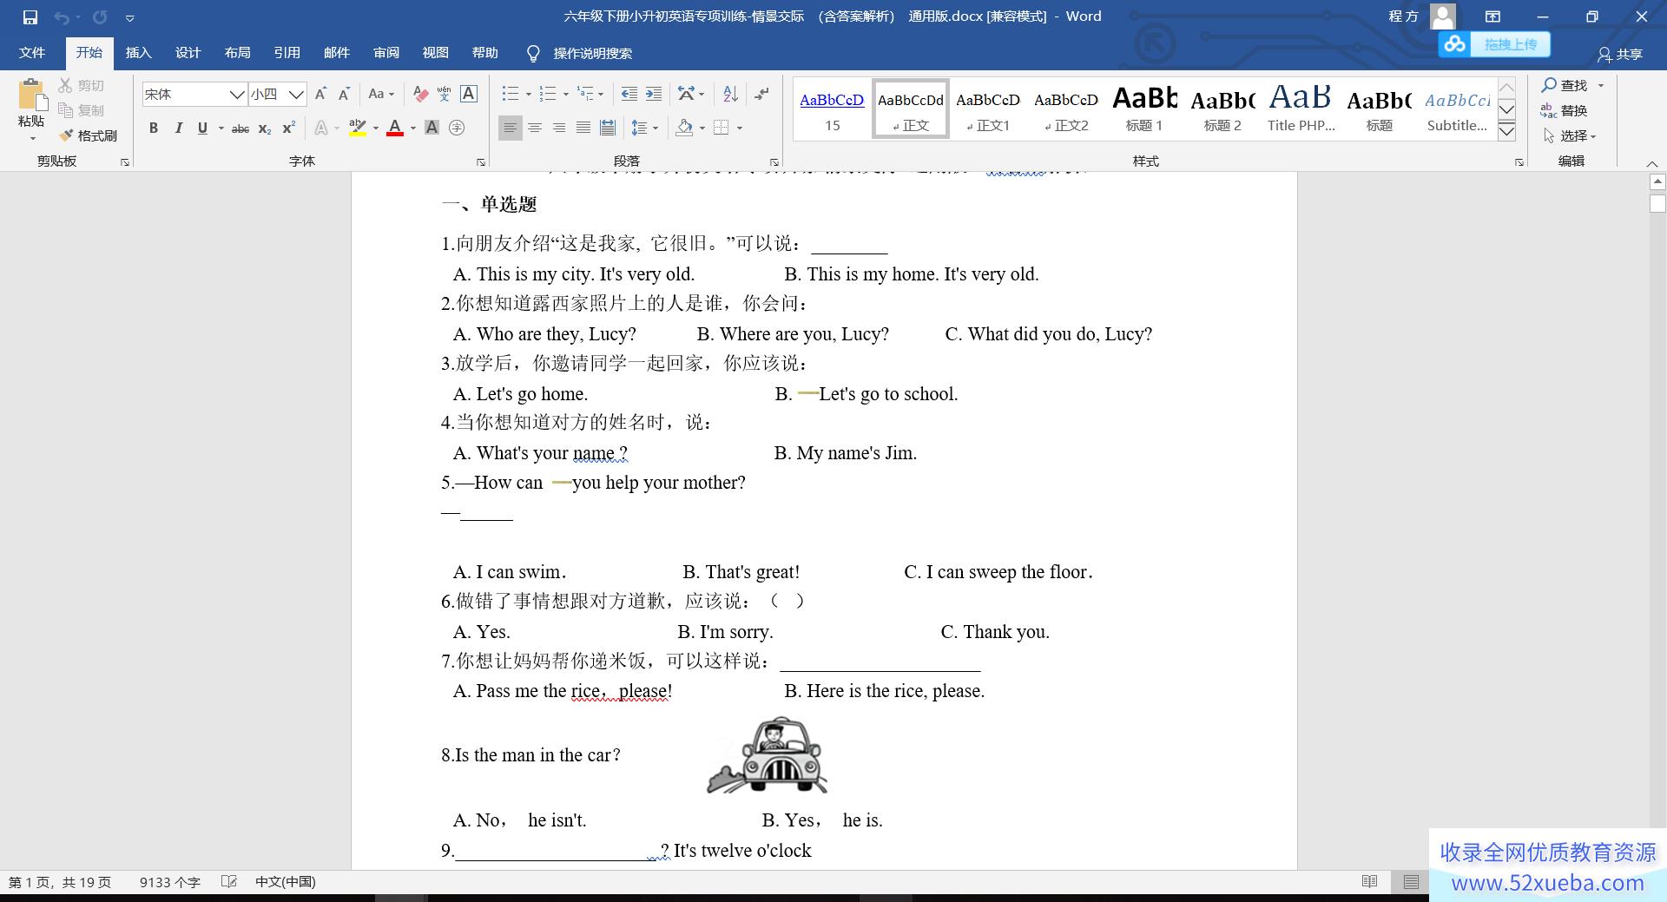This screenshot has height=902, width=1667.
Task: Open Change Case Aa dropdown
Action: click(381, 94)
